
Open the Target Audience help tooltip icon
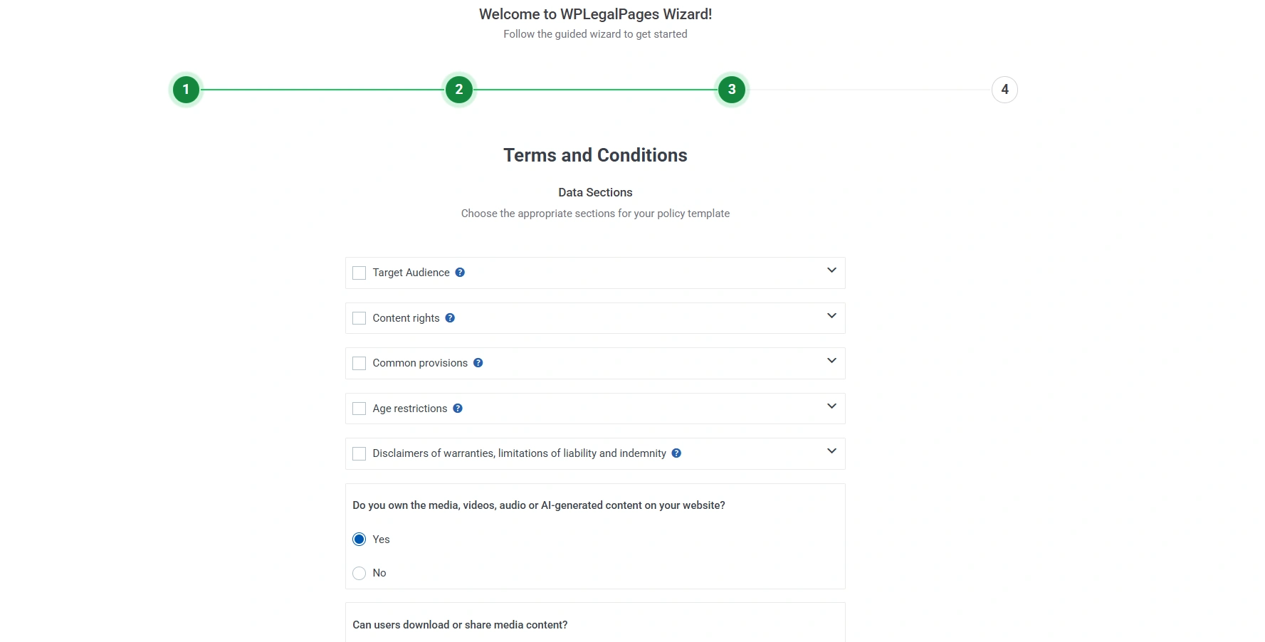(460, 273)
